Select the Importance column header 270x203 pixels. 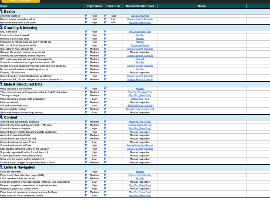tap(94, 6)
